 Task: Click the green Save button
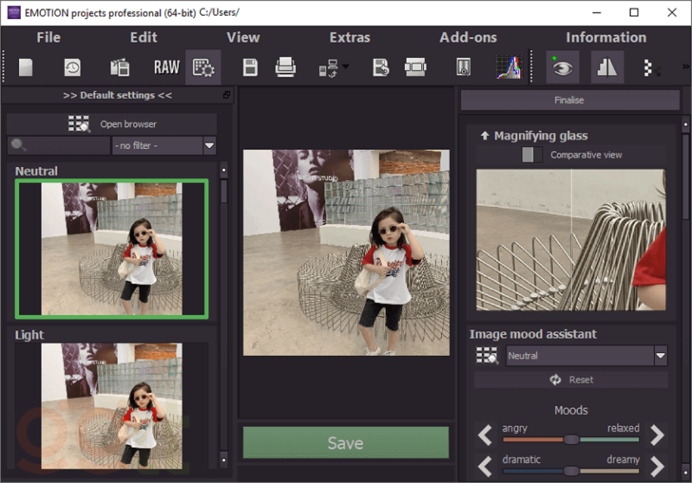coord(345,442)
